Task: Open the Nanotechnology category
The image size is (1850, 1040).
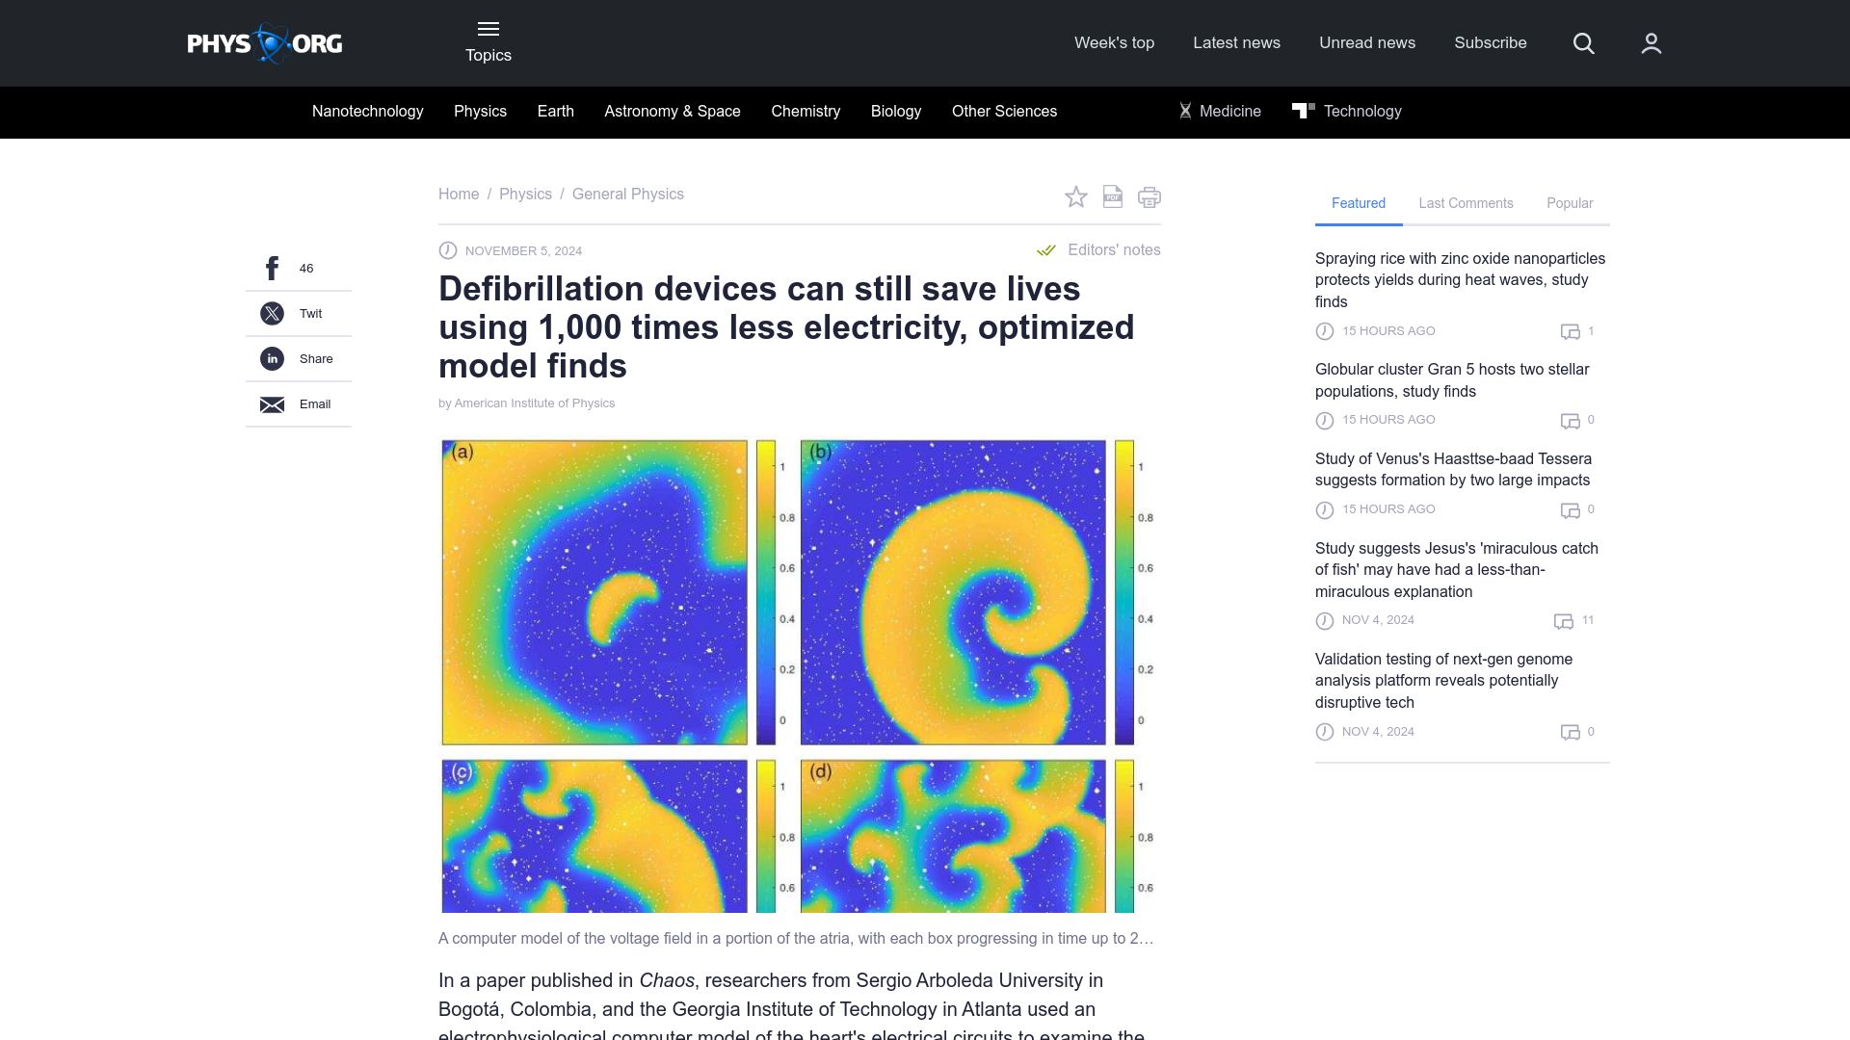Action: [367, 112]
